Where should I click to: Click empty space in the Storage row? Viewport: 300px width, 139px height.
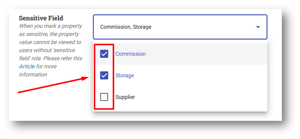tap(201, 76)
